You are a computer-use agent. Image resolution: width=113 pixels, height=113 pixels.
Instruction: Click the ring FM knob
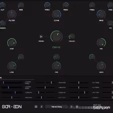[x=110, y=24]
